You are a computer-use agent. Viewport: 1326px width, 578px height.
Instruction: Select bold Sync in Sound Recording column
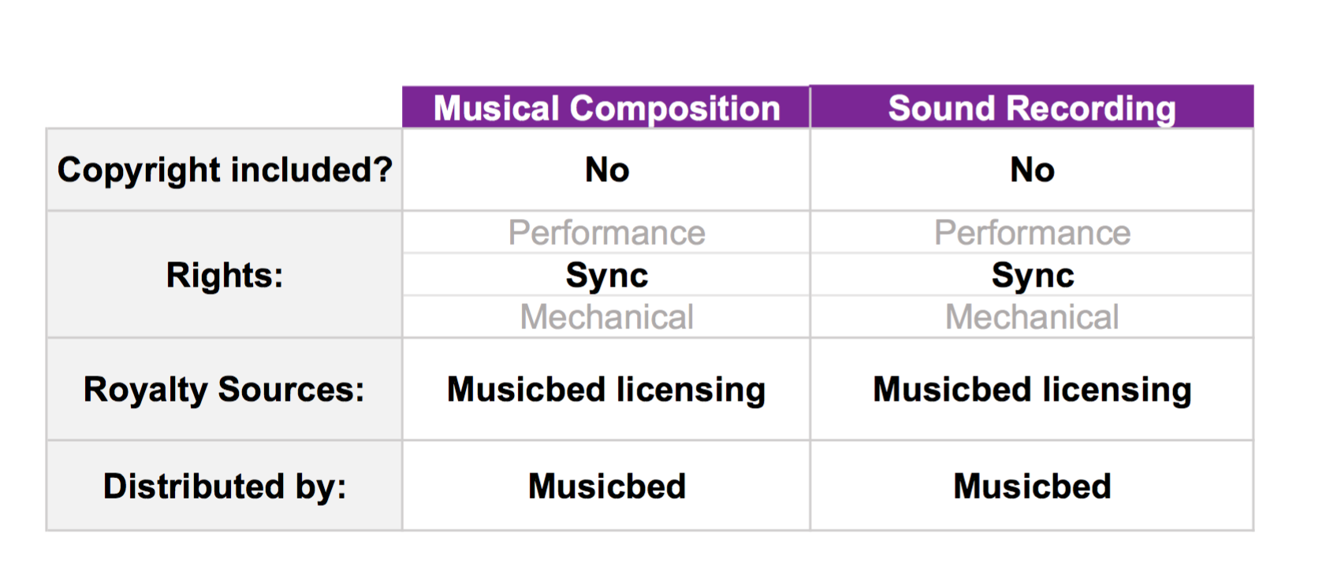[x=1032, y=275]
